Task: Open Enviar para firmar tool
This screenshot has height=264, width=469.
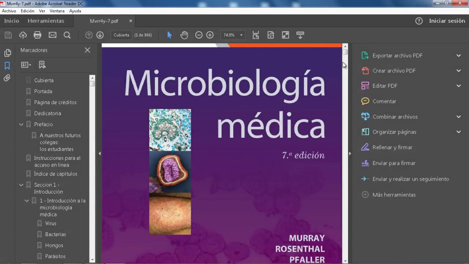Action: (x=394, y=163)
